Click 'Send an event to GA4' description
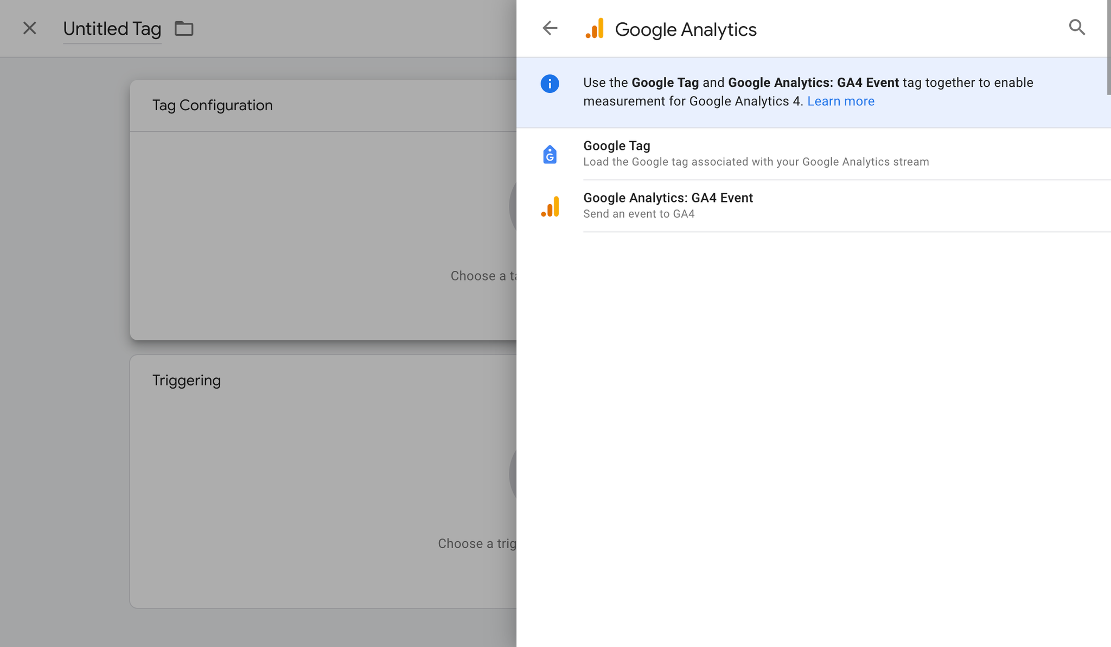 (638, 214)
